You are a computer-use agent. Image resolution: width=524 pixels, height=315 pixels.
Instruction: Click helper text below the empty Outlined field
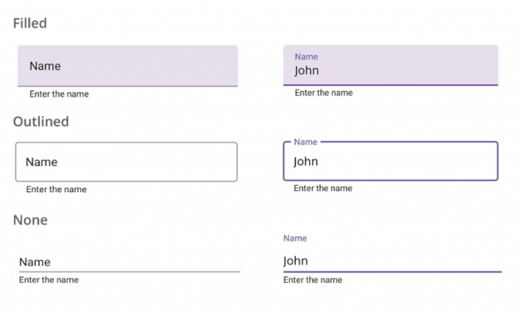pyautogui.click(x=56, y=190)
